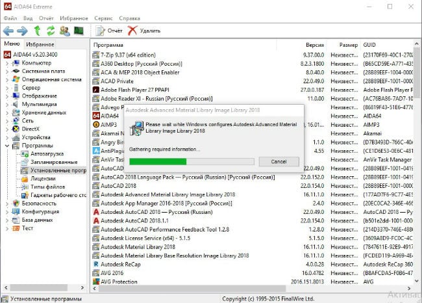Expand the Тест tree node
This screenshot has height=303, width=422.
click(7, 228)
